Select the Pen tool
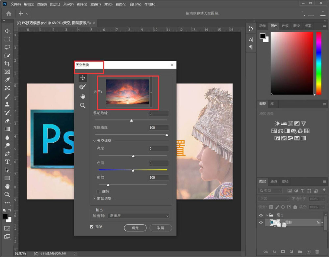 (7, 154)
